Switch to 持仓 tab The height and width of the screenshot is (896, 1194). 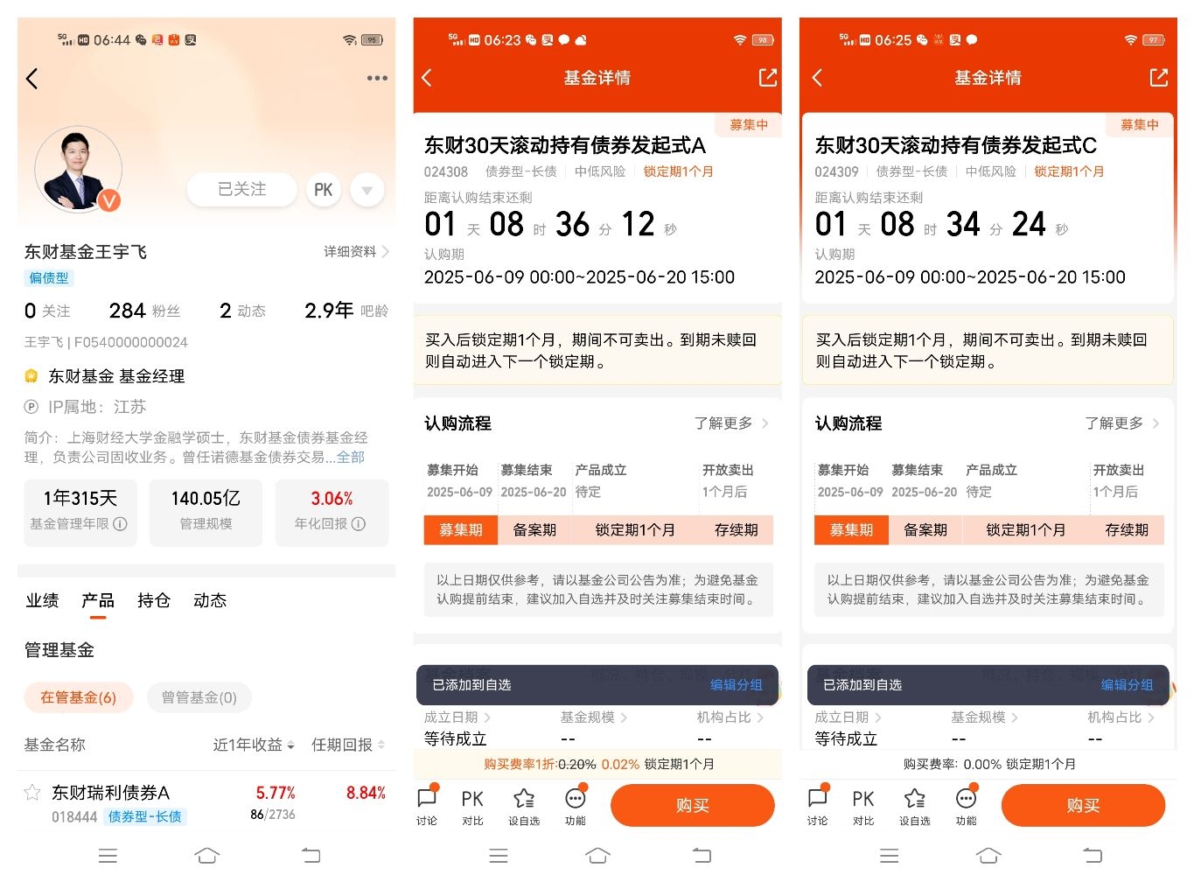point(154,600)
